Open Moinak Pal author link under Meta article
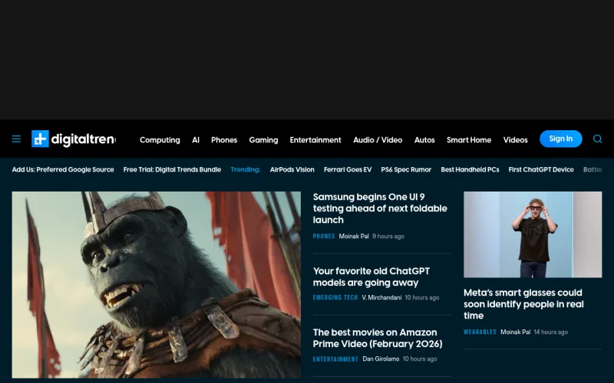 coord(515,332)
